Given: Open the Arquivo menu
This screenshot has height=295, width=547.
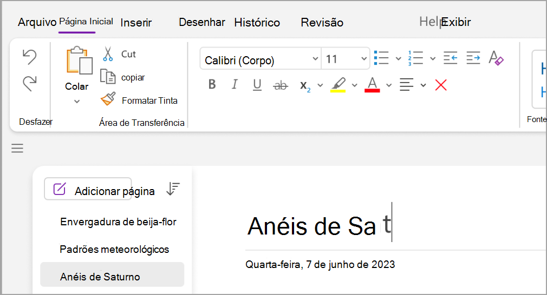Looking at the screenshot, I should tap(37, 22).
